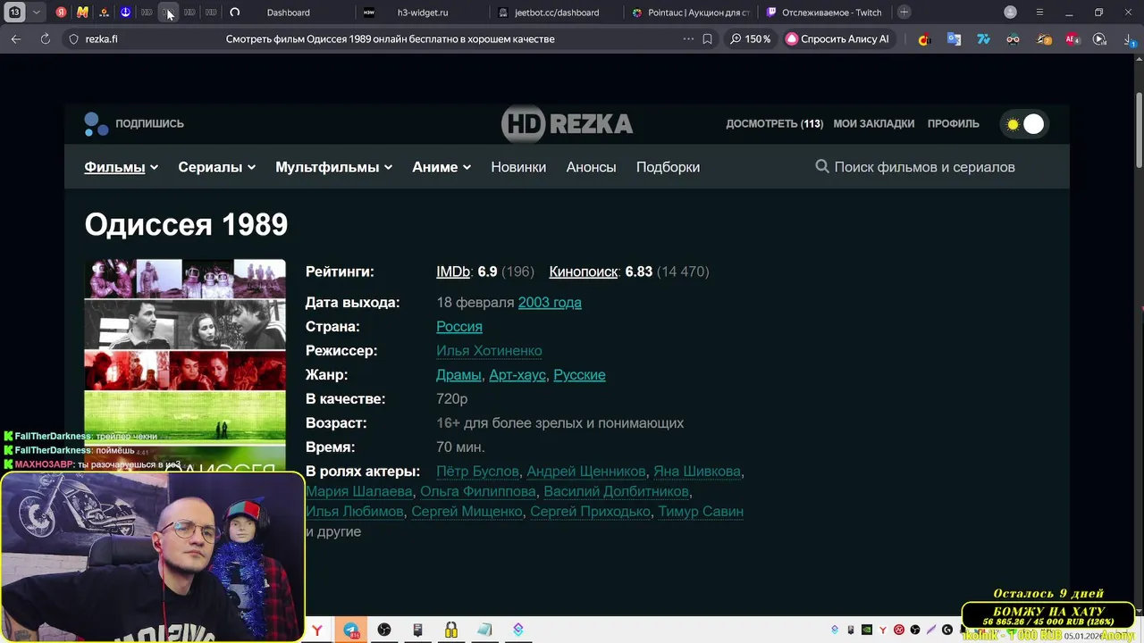Open OBS Studio on the taskbar
This screenshot has height=643, width=1144.
pos(384,630)
